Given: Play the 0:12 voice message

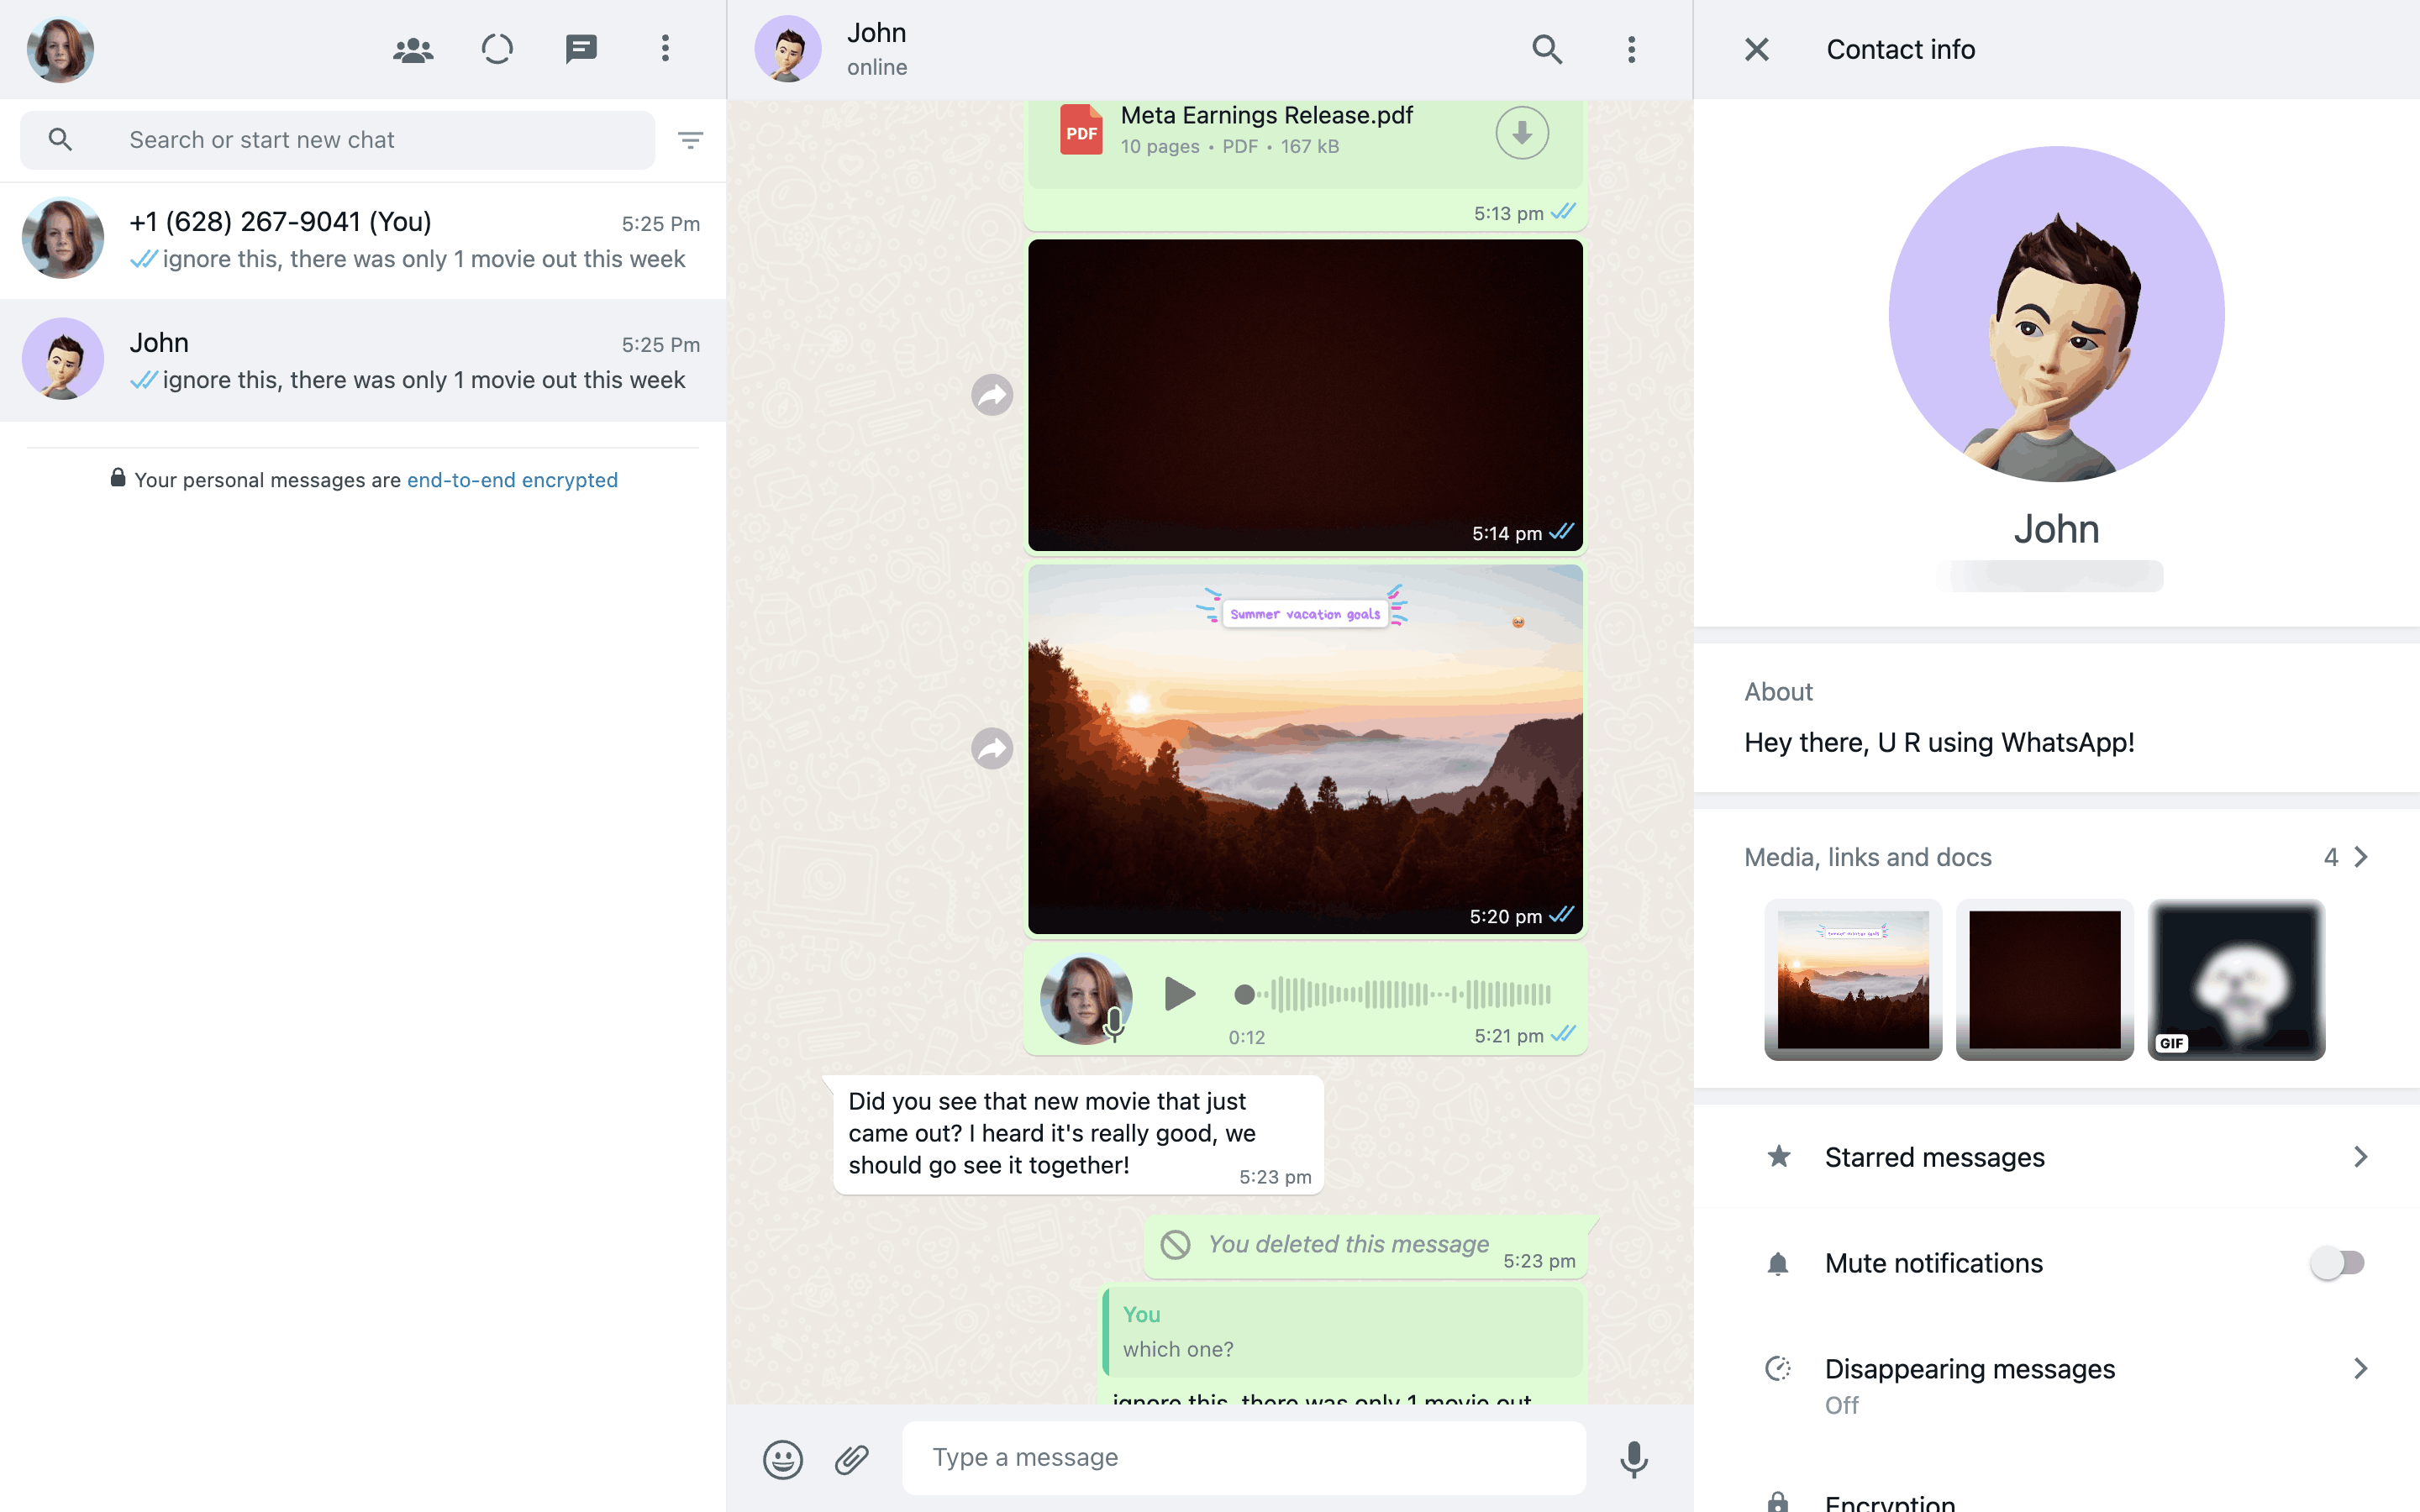Looking at the screenshot, I should 1180,994.
